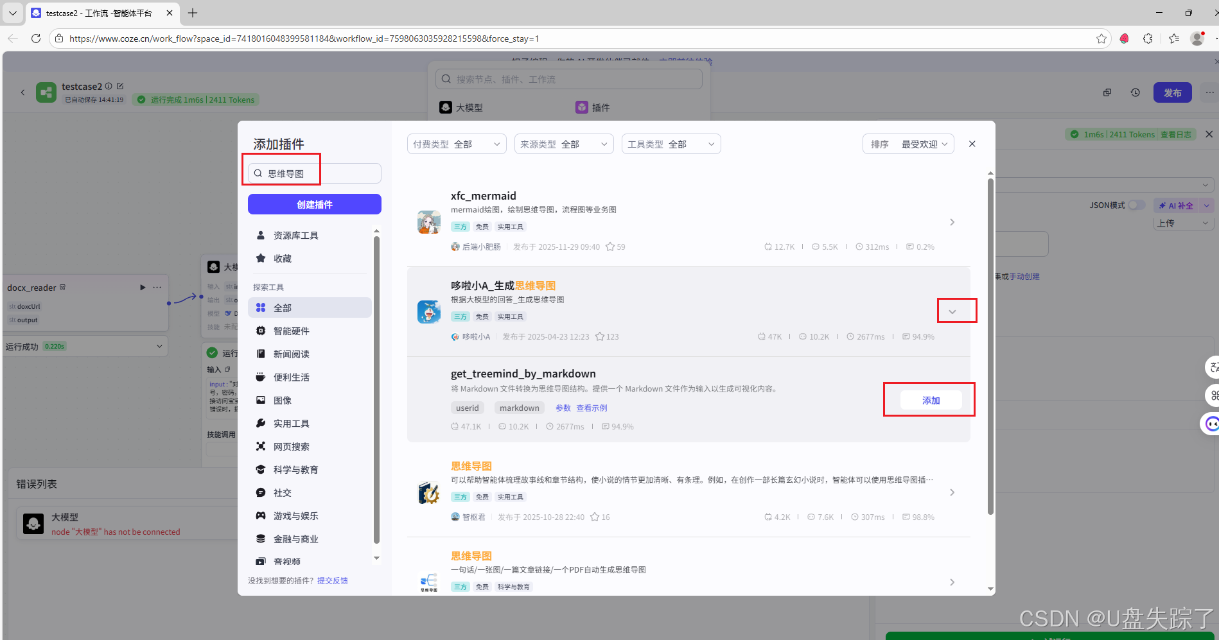Select the 全部 category in sidebar

(x=310, y=307)
